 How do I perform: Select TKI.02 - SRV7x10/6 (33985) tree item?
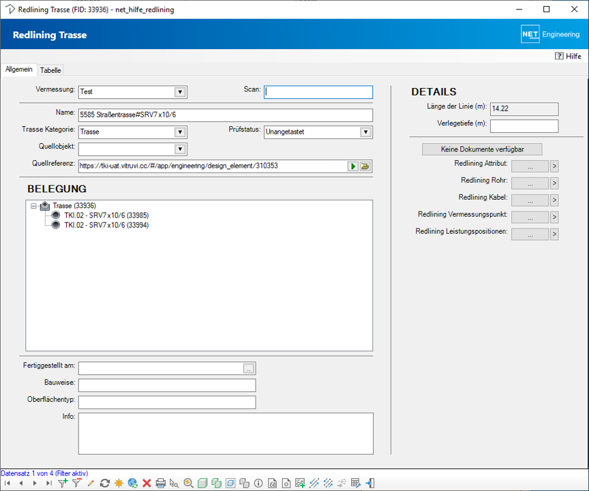tap(106, 215)
